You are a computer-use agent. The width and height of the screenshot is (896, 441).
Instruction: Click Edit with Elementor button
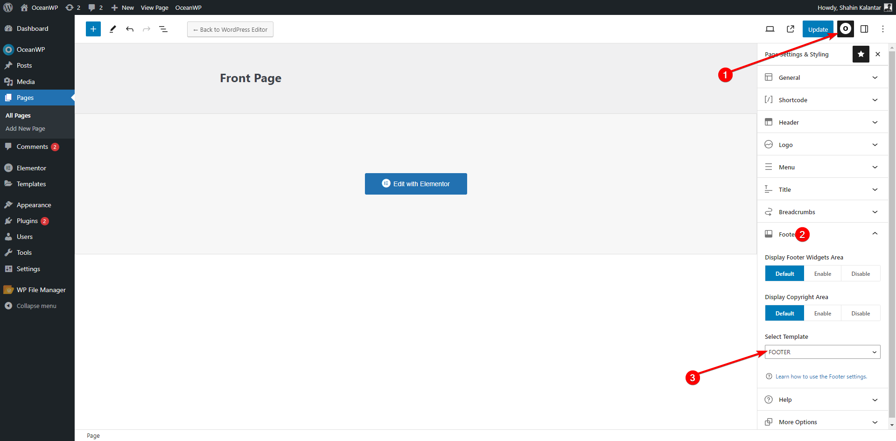pyautogui.click(x=416, y=184)
